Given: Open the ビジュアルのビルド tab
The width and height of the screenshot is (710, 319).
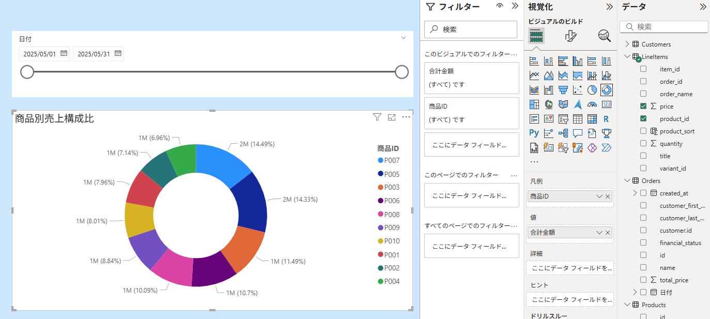Looking at the screenshot, I should (536, 35).
